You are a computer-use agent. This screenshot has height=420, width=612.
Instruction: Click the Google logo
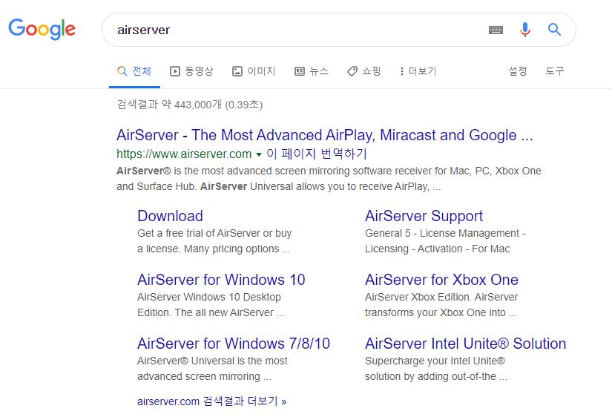tap(42, 29)
